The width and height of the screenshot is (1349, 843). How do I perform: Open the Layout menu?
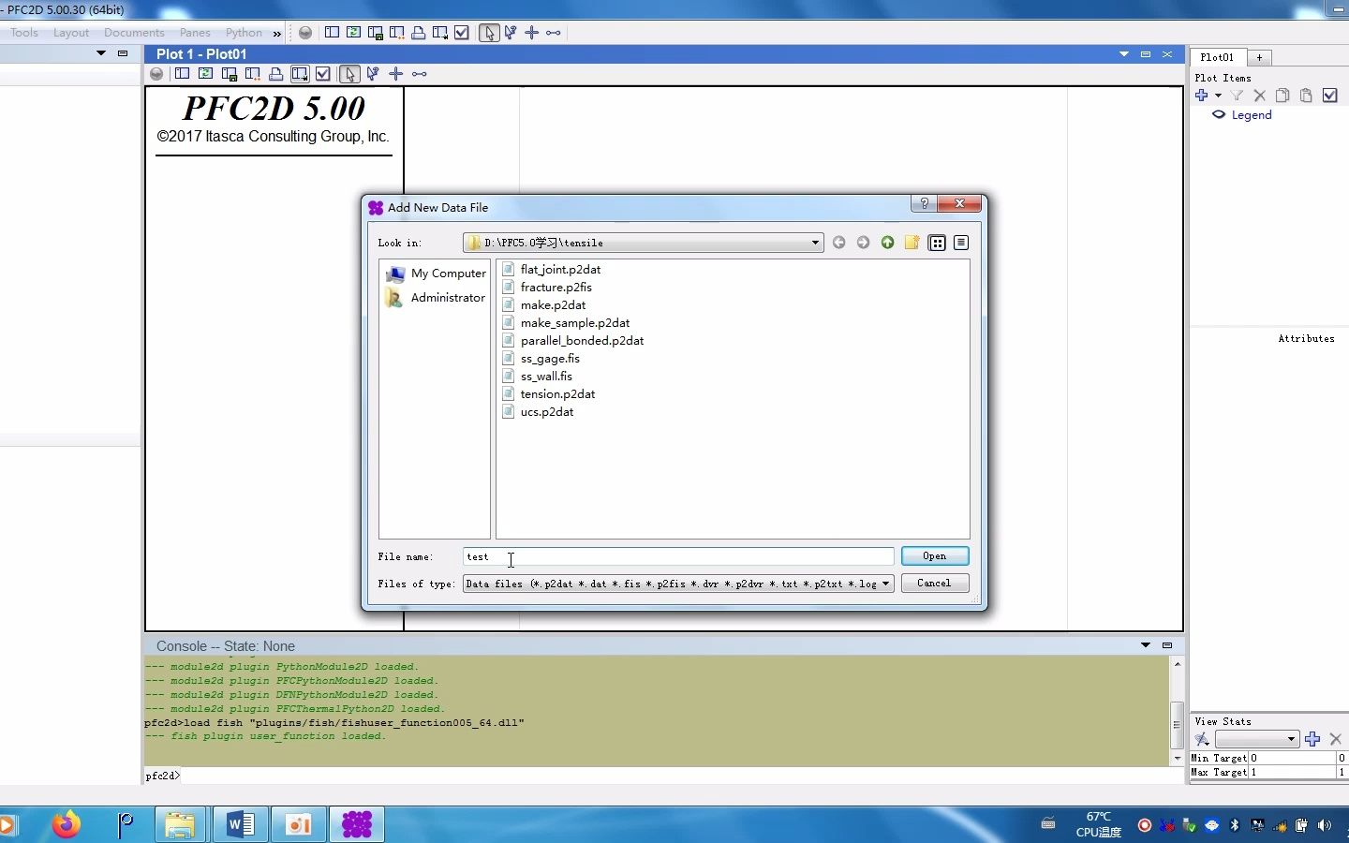pyautogui.click(x=71, y=33)
